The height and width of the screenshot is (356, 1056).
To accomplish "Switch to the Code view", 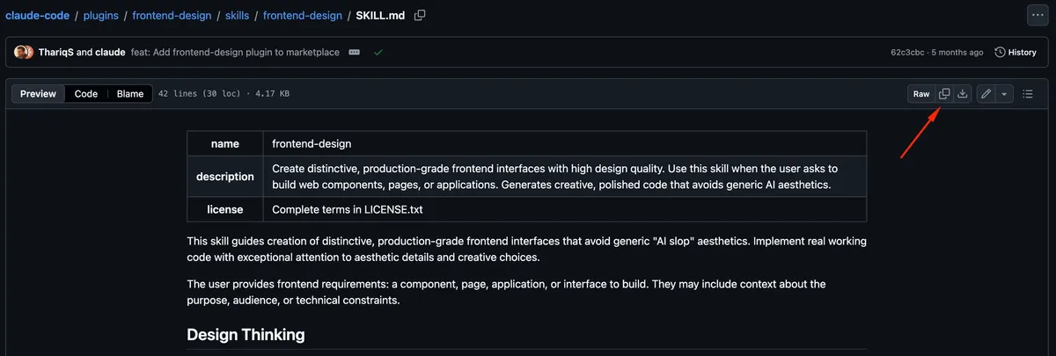I will [86, 93].
